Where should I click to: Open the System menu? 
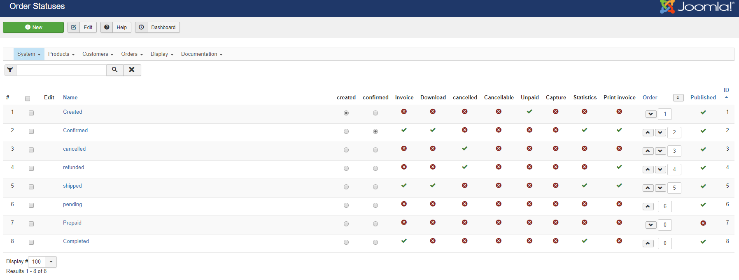[x=29, y=54]
